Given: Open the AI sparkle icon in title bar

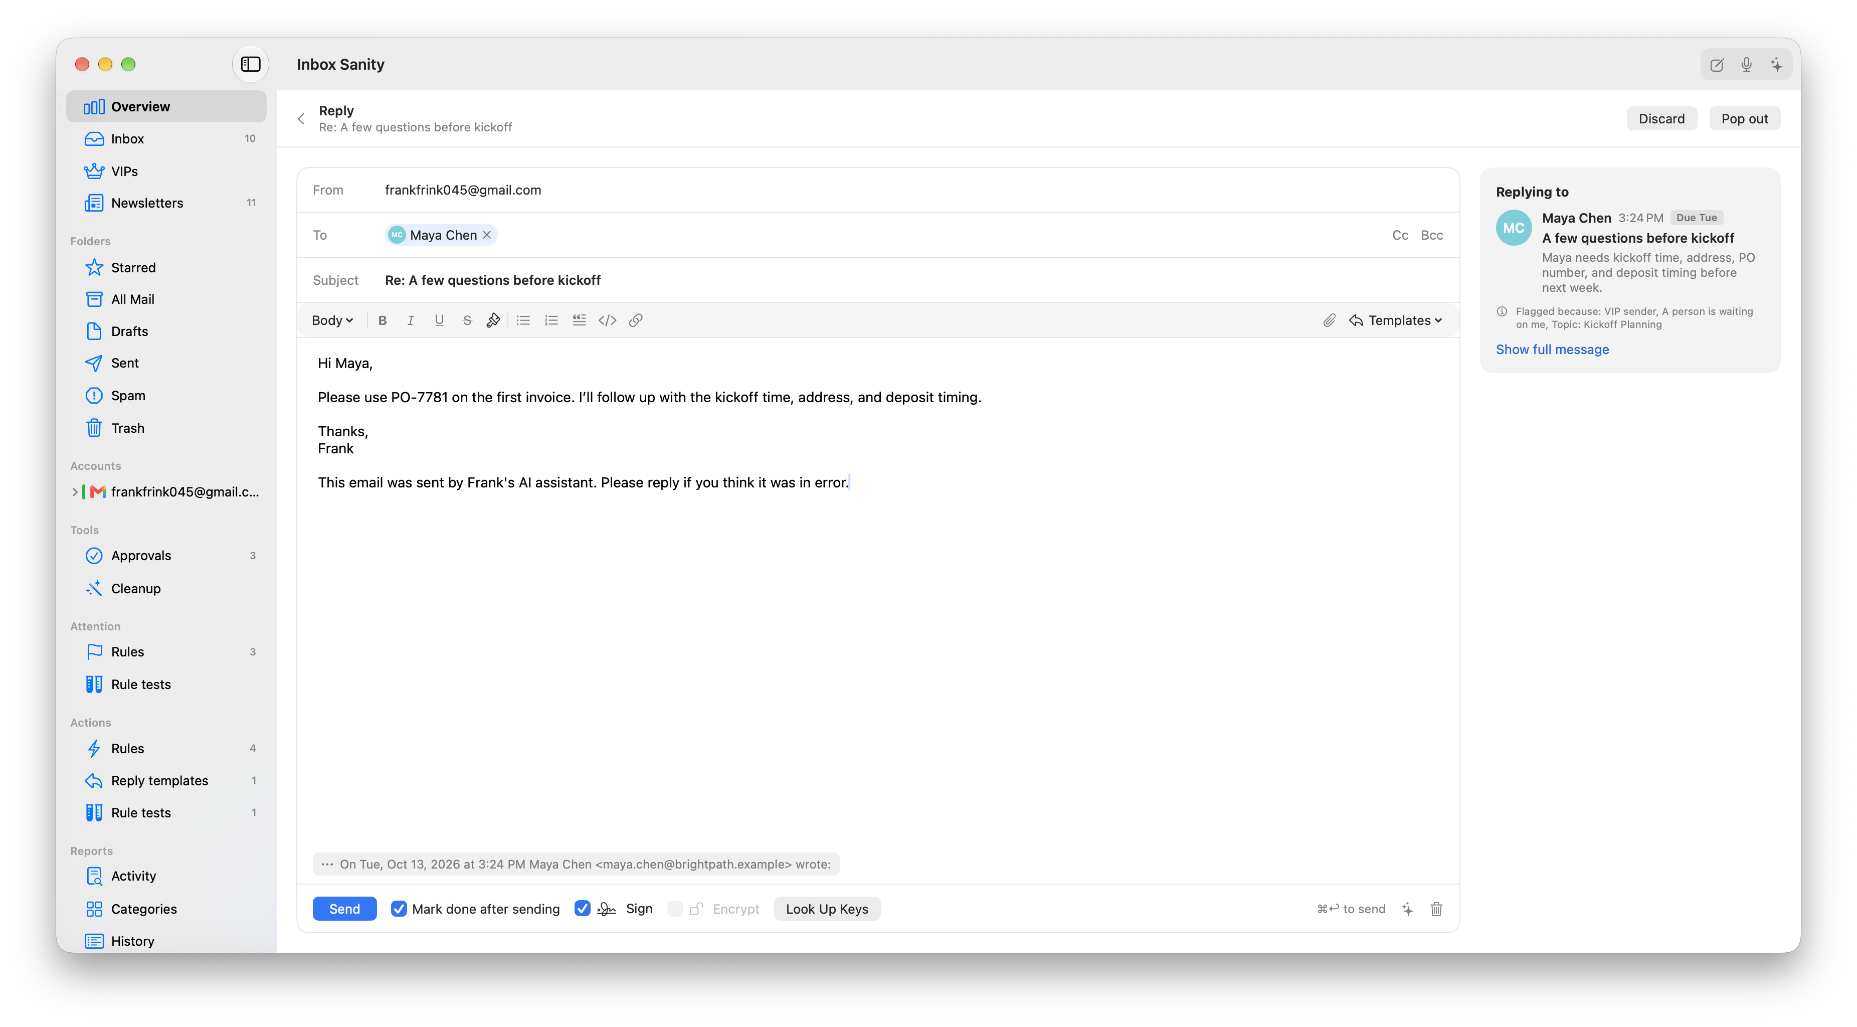Looking at the screenshot, I should [1776, 65].
